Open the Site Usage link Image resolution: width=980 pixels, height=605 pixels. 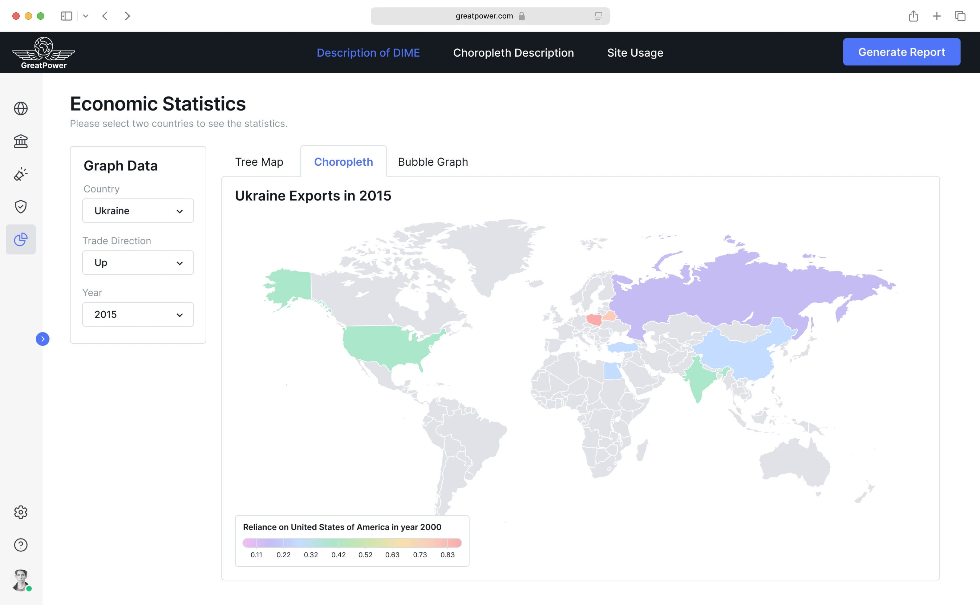pyautogui.click(x=635, y=53)
